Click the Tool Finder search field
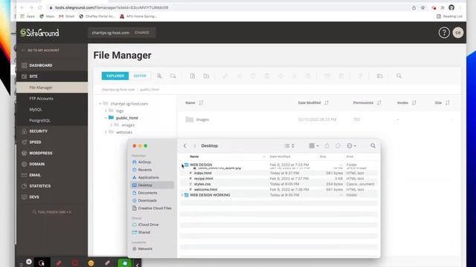Screen dimensions: 476x267 pos(52,212)
